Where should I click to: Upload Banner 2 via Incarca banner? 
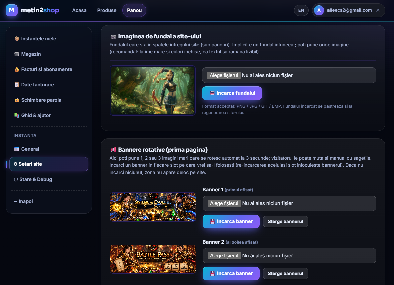(231, 273)
